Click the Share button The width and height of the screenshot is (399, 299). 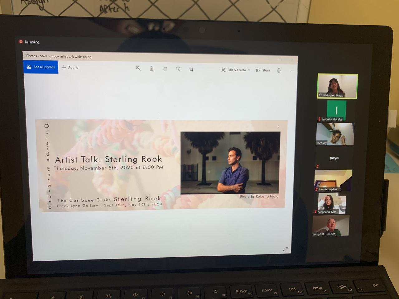263,70
